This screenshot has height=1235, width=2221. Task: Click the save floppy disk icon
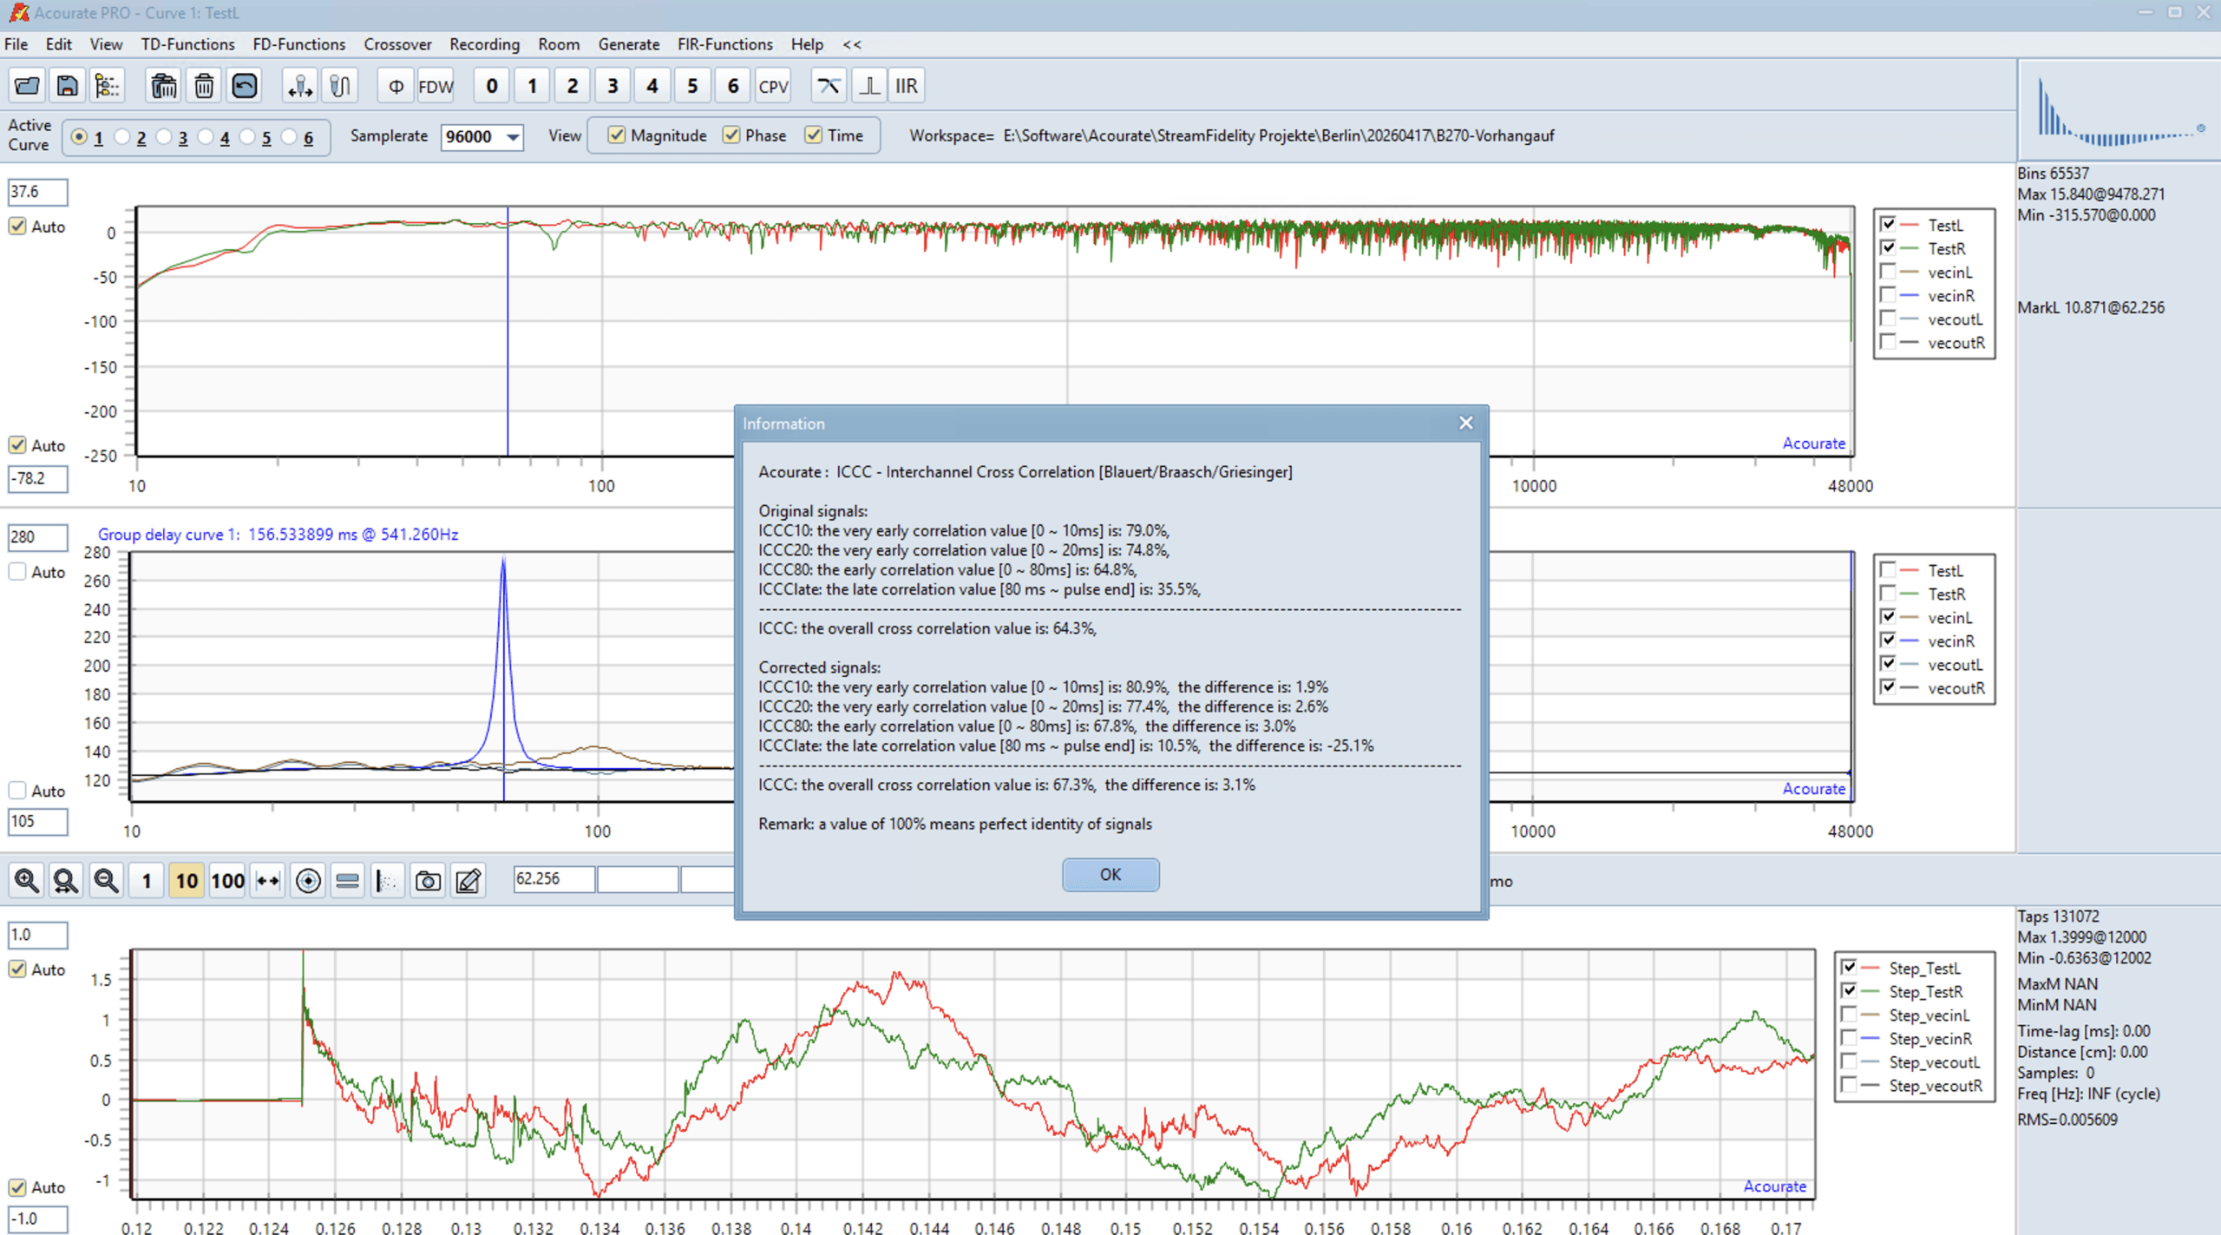click(x=67, y=86)
